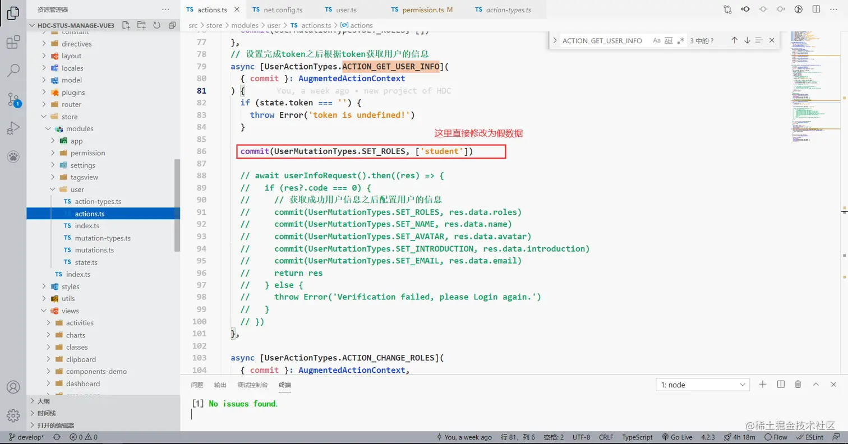Viewport: 848px width, 444px height.
Task: Toggle find in selection option
Action: [x=759, y=40]
